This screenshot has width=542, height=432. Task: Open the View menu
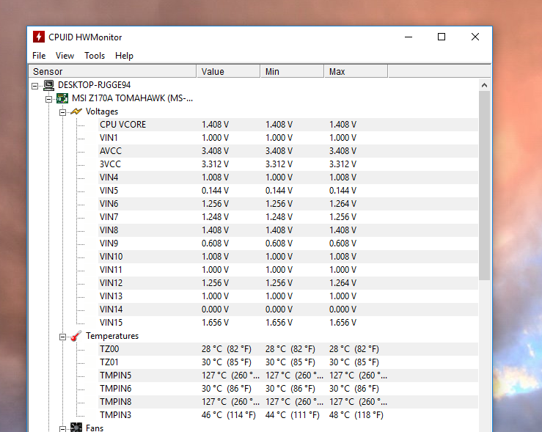65,56
